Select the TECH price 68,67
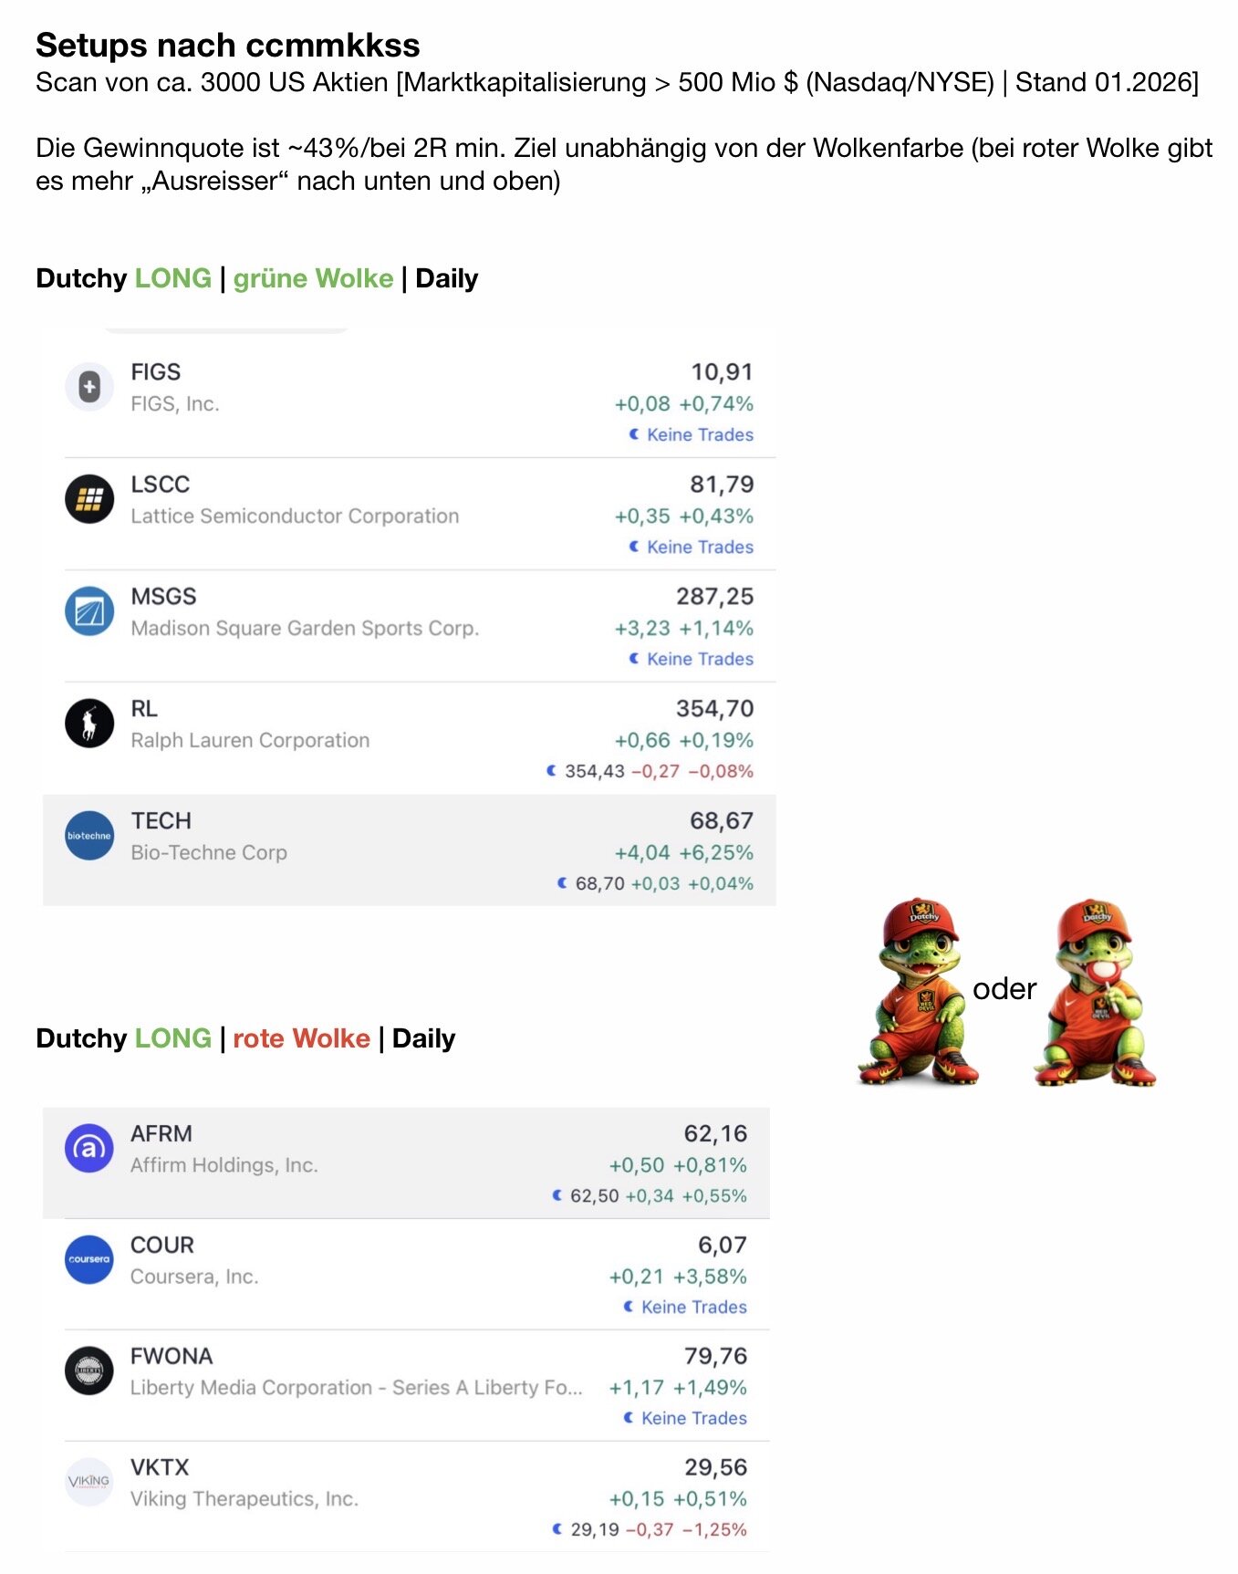This screenshot has height=1574, width=1238. [x=721, y=821]
